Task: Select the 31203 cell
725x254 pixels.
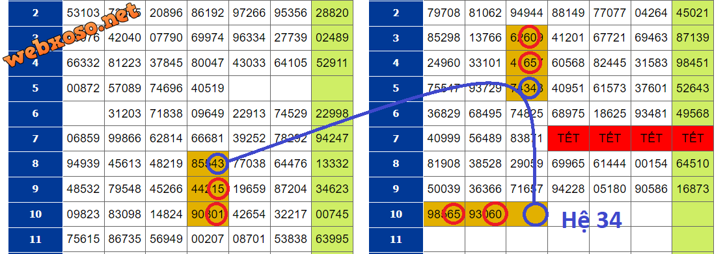Action: pos(125,113)
